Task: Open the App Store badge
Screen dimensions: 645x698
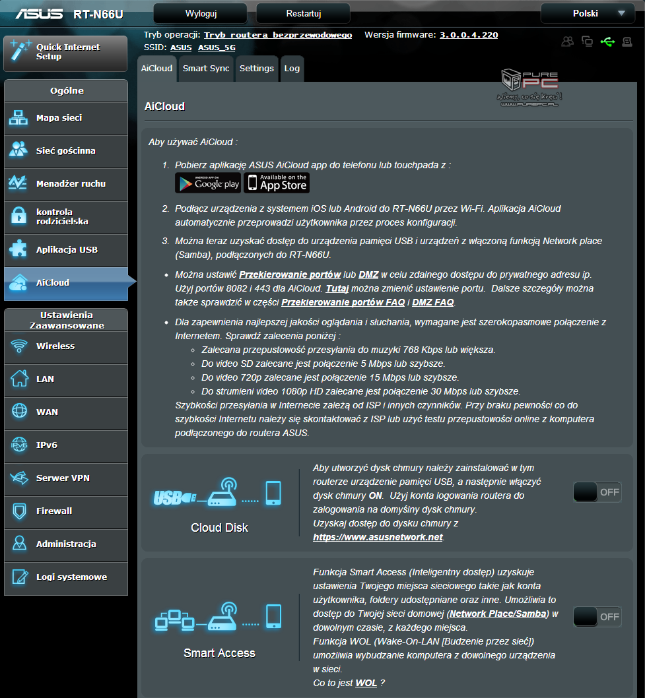Action: click(277, 183)
